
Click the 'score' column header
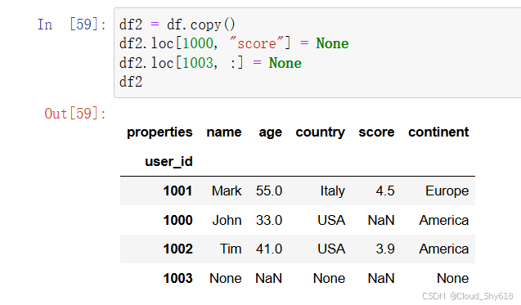[376, 132]
